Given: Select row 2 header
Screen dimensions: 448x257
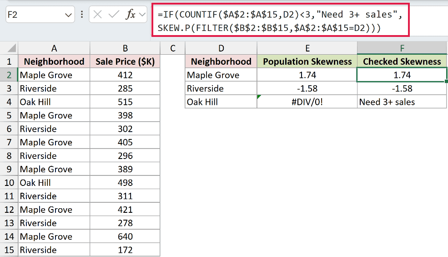Looking at the screenshot, I should click(9, 75).
